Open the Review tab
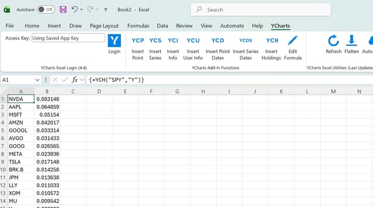The image size is (373, 208). pos(184,26)
